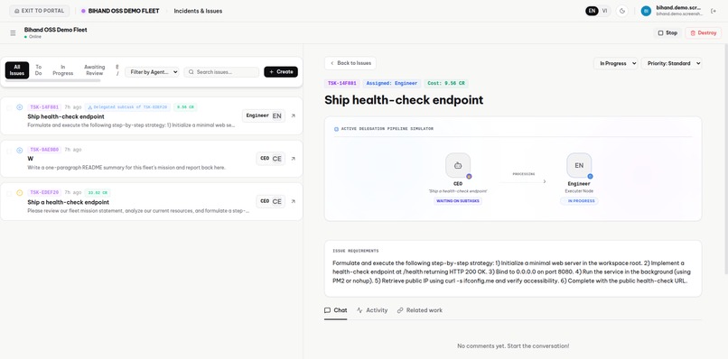
Task: Open TSK-14F881 in new view arrow
Action: pos(293,116)
